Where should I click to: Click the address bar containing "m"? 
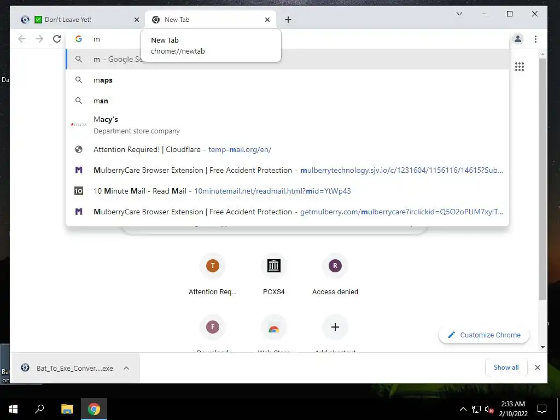coord(288,39)
